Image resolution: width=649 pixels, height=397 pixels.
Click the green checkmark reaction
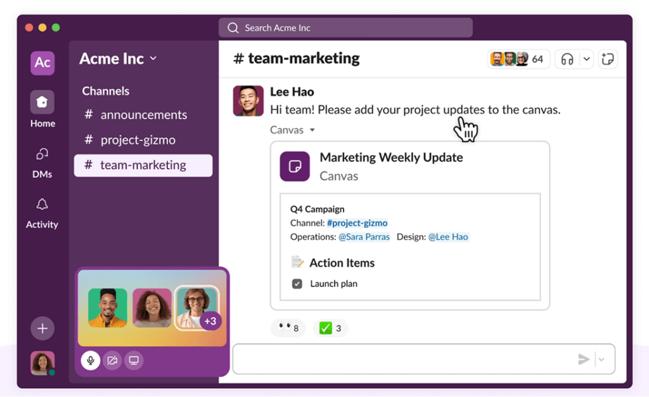point(330,328)
